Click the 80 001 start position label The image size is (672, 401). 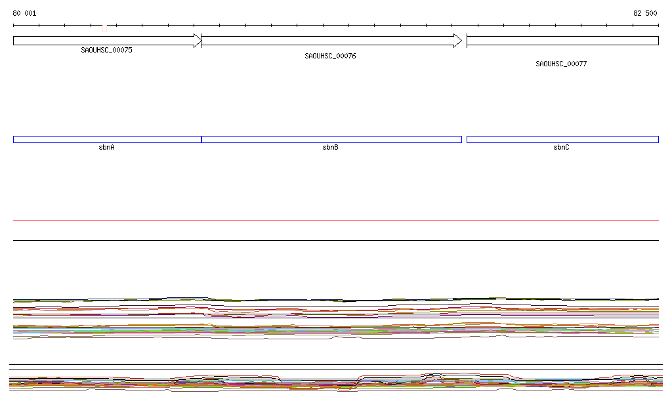[25, 13]
